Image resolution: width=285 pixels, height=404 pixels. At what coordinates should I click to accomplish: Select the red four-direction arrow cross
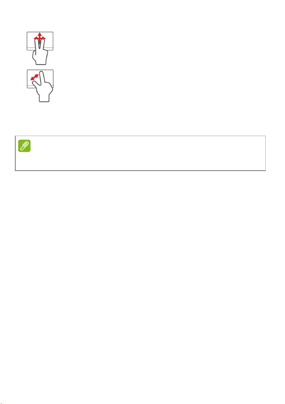pos(40,38)
